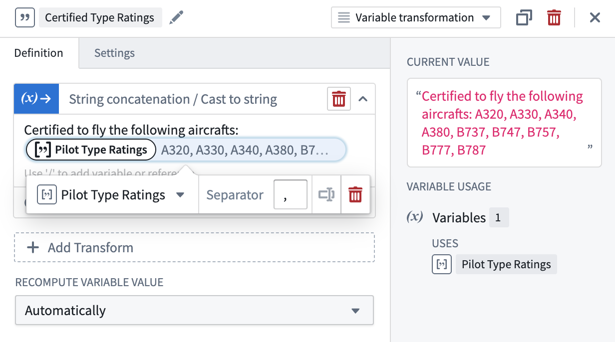Click the Pilot Type Ratings icon under USES
The width and height of the screenshot is (615, 342).
pyautogui.click(x=441, y=264)
